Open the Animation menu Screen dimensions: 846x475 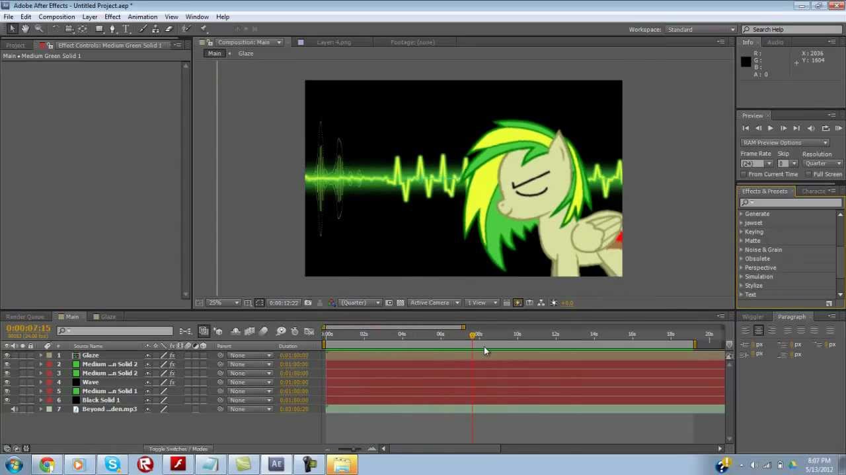[142, 16]
